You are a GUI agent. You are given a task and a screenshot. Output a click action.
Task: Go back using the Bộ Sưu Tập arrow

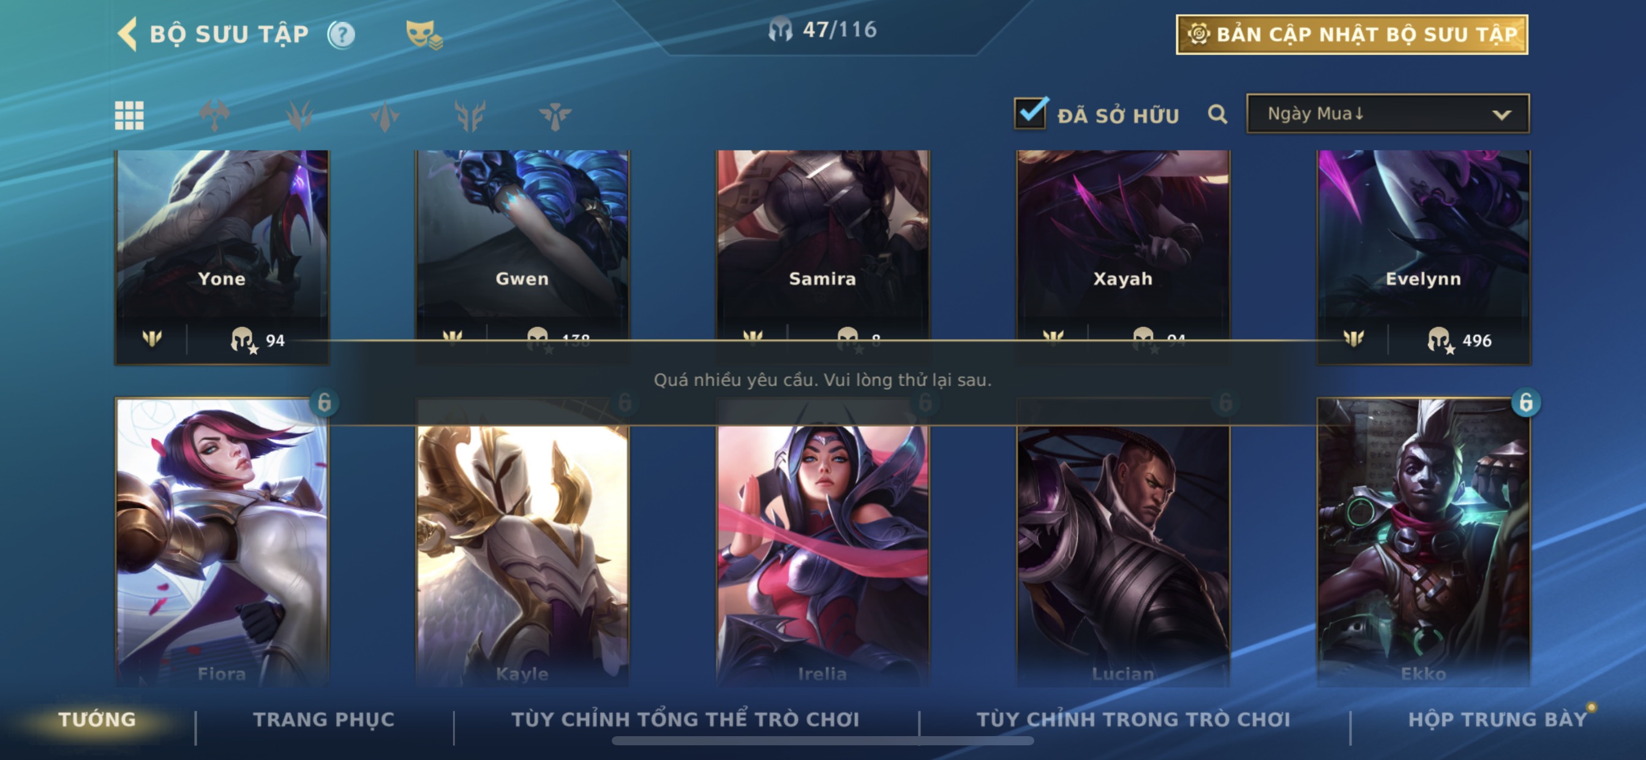(128, 34)
